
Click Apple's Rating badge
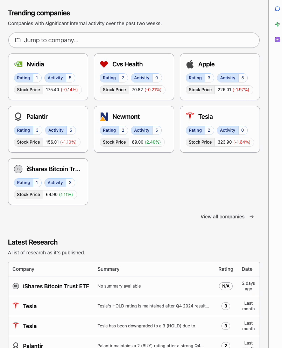[x=200, y=78]
